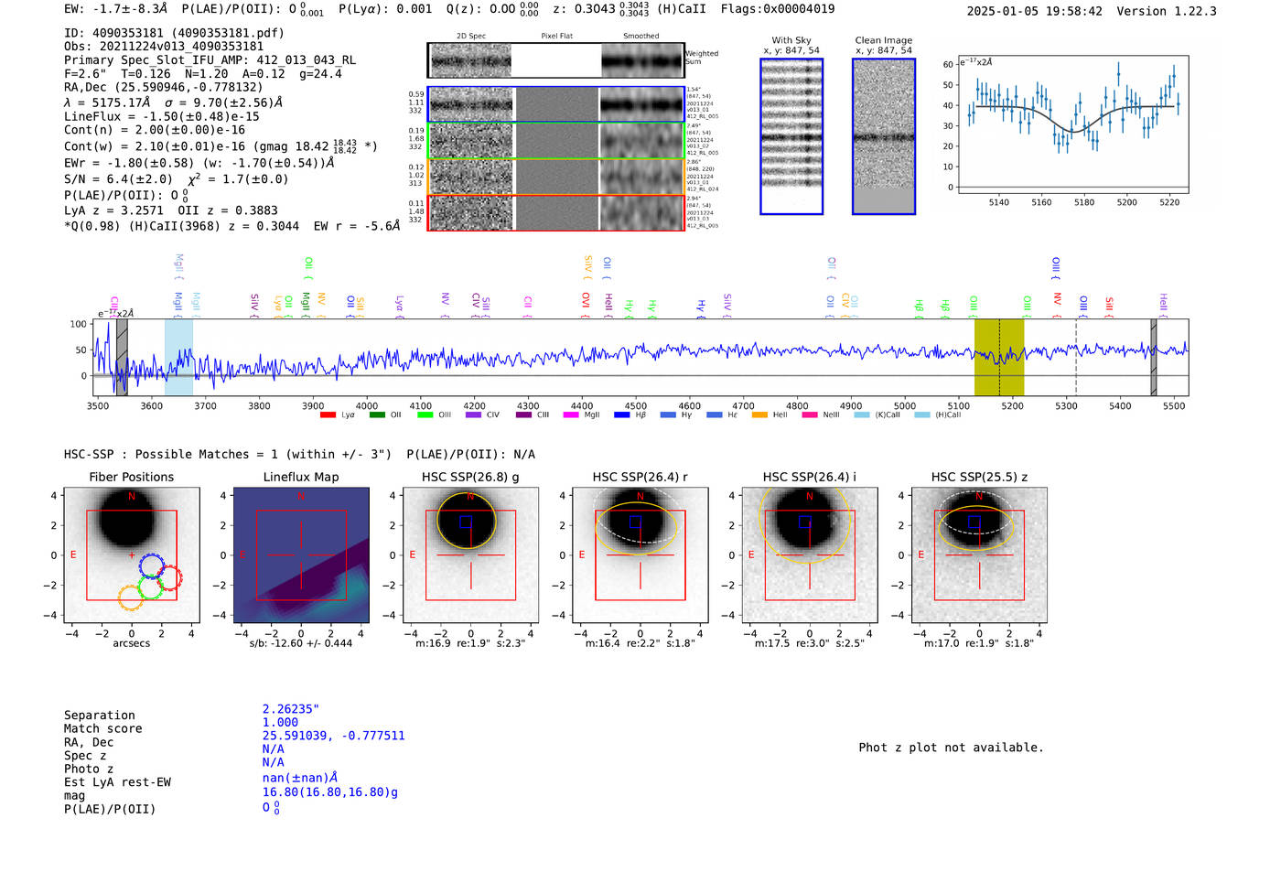This screenshot has width=1281, height=872.
Task: Click the light blue shaded band near 3650
Action: 178,358
